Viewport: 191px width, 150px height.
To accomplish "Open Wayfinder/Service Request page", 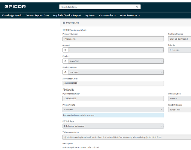I will click(67, 16).
